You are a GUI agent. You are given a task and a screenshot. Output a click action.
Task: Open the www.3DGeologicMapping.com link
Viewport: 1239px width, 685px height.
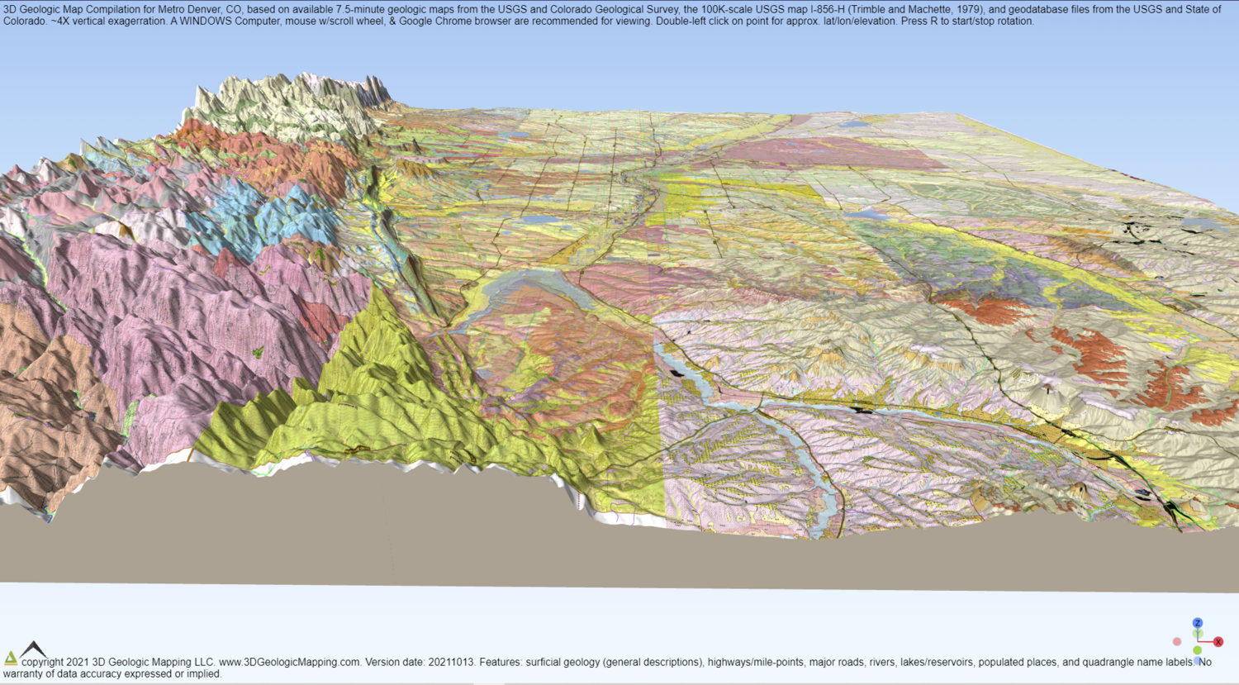(289, 662)
